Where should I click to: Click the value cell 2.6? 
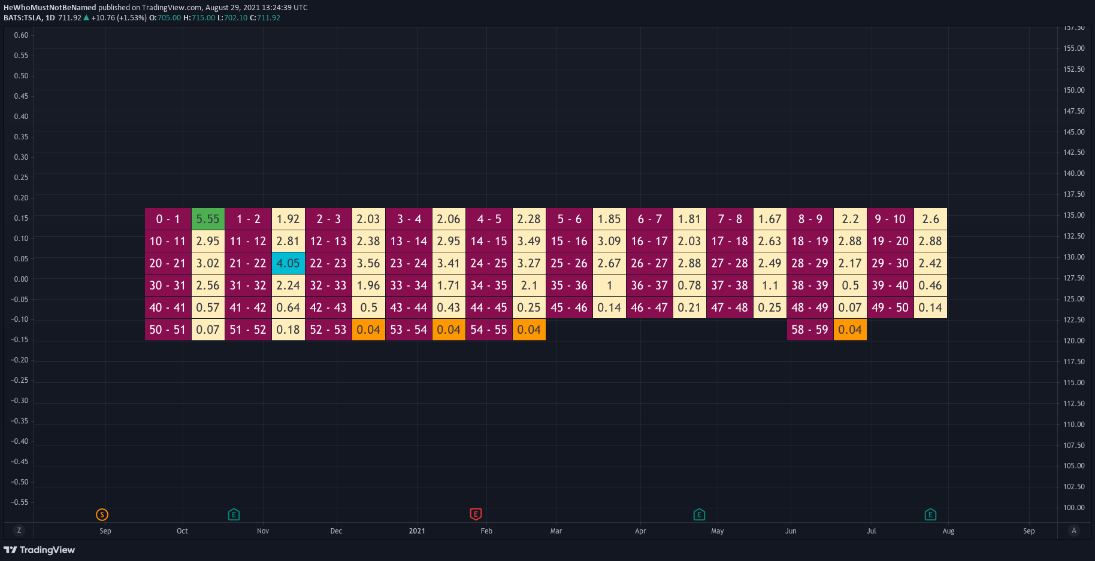930,219
